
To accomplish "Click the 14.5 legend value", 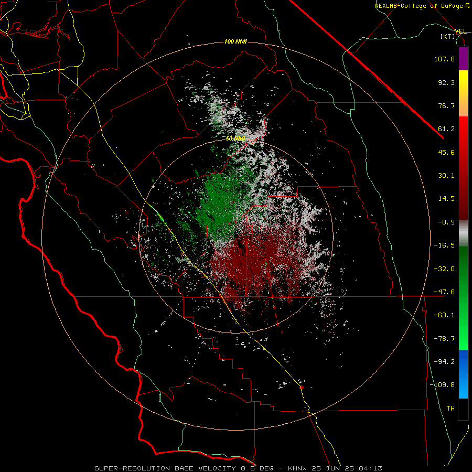I will 446,199.
